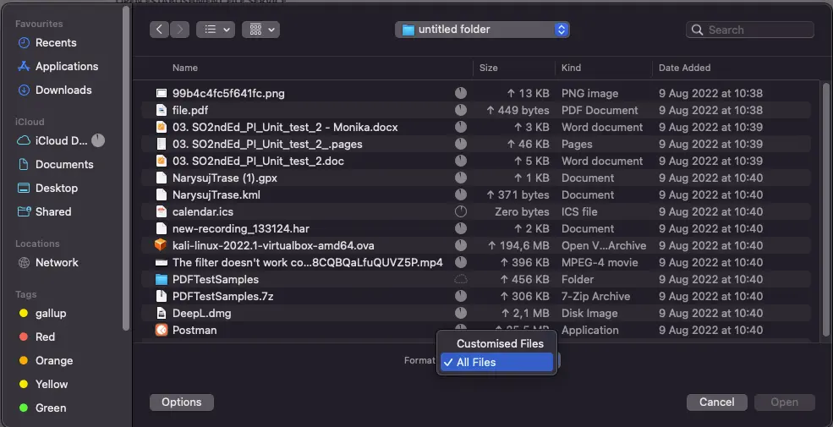Sort by the Date Added column header

coord(684,68)
